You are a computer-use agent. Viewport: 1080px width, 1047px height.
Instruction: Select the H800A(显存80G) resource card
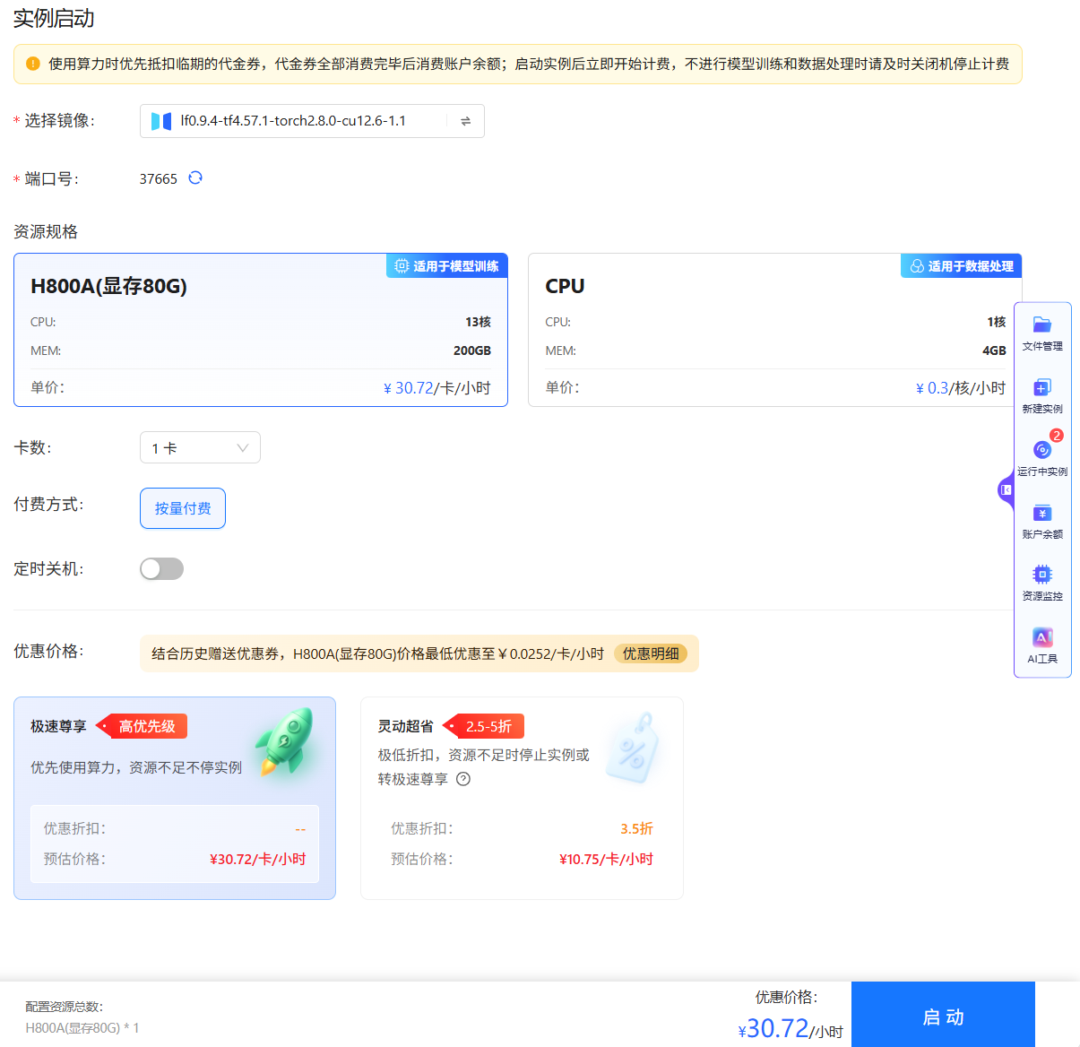click(260, 330)
